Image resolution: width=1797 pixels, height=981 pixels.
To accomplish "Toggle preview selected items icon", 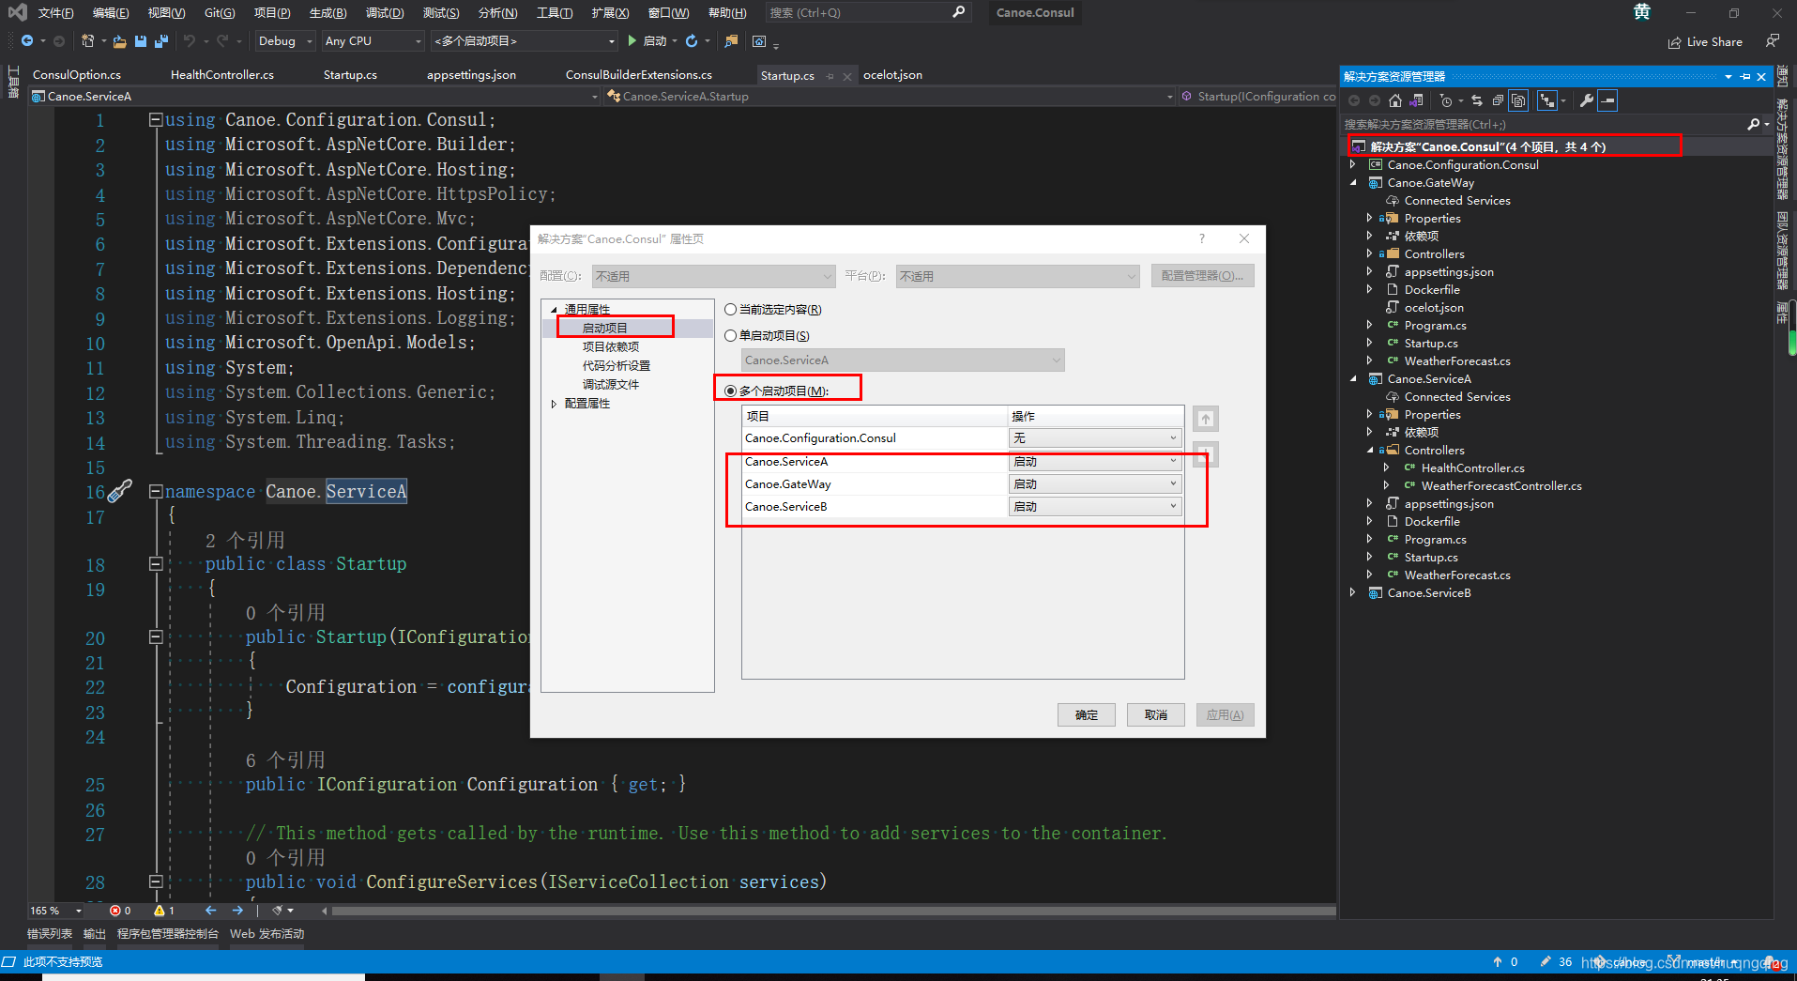I will pyautogui.click(x=1607, y=100).
